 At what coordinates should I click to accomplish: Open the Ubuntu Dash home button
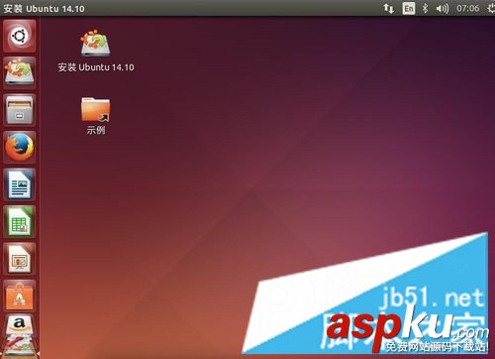20,36
